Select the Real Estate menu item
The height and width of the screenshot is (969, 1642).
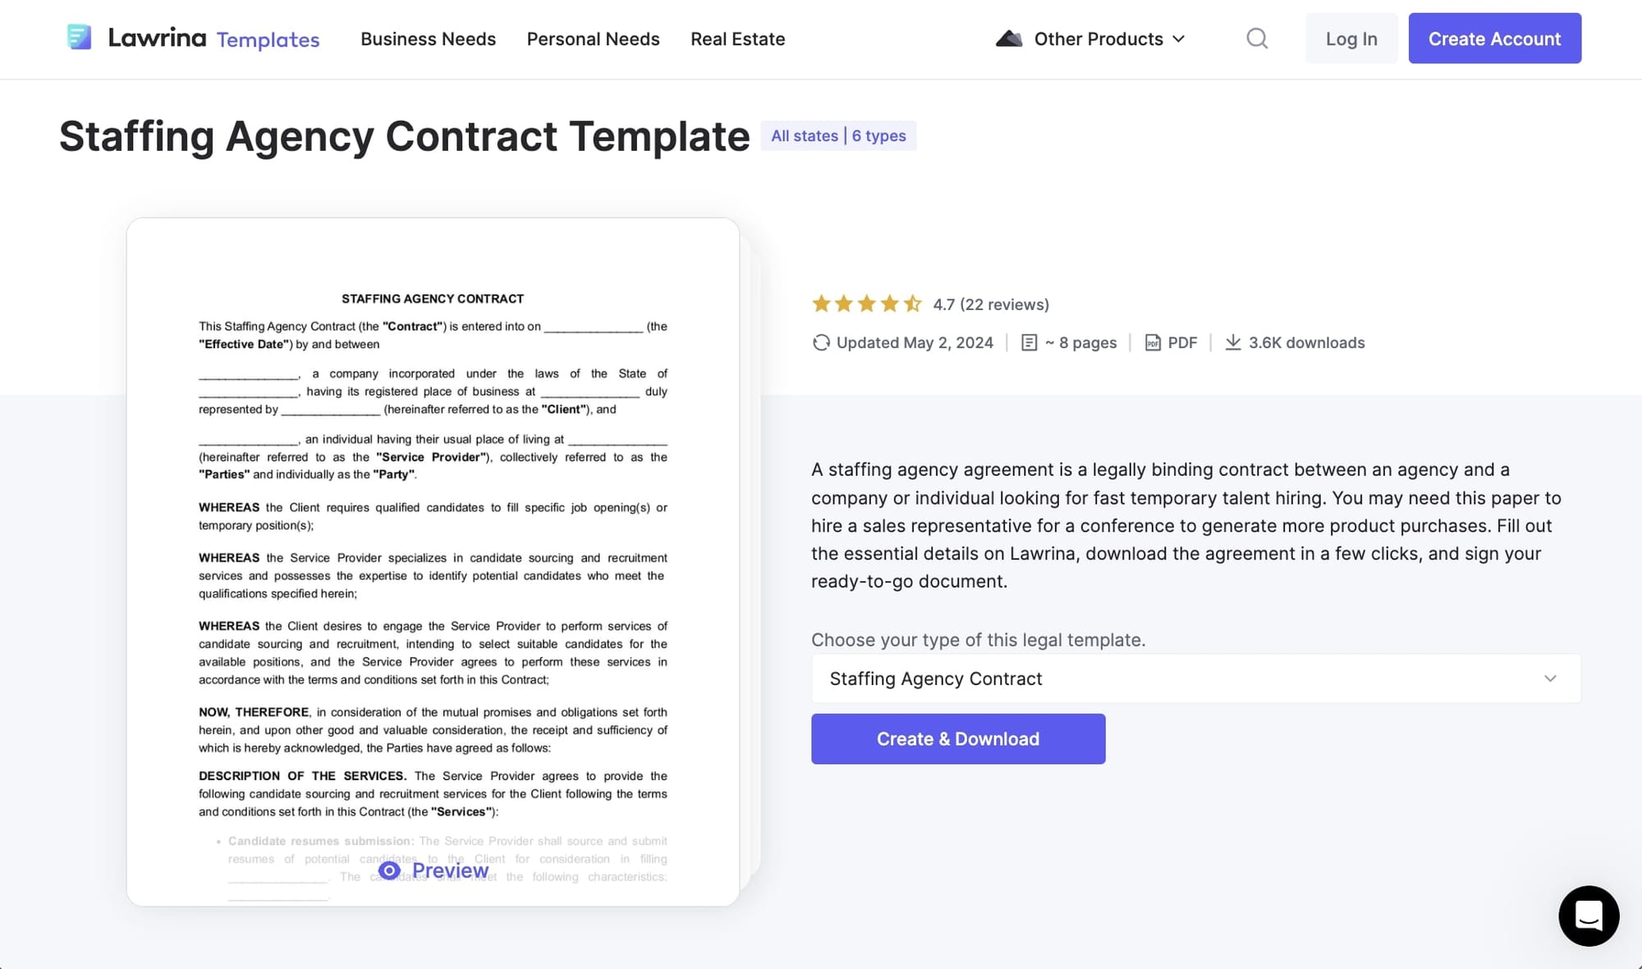pyautogui.click(x=737, y=39)
